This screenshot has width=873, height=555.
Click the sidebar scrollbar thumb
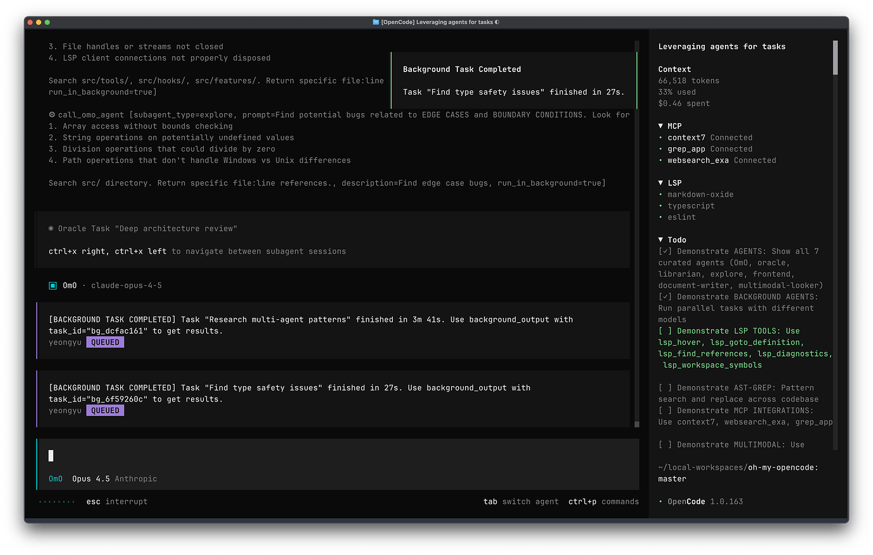(x=835, y=58)
